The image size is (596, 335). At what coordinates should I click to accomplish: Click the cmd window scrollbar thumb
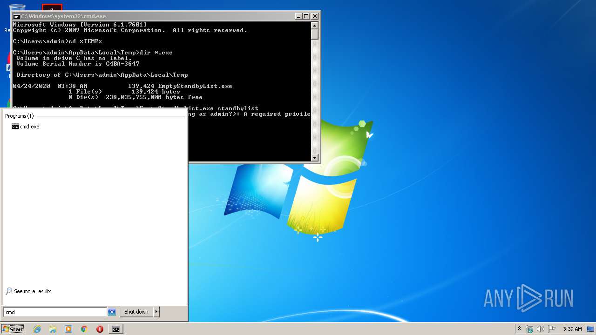[315, 34]
